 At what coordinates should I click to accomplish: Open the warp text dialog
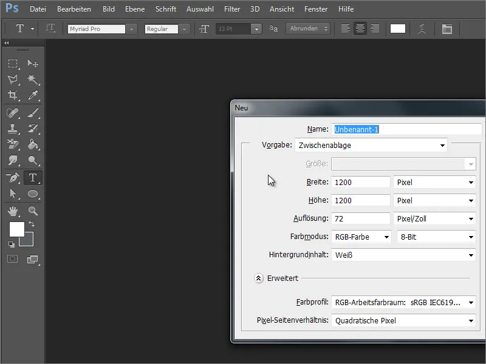(x=422, y=29)
